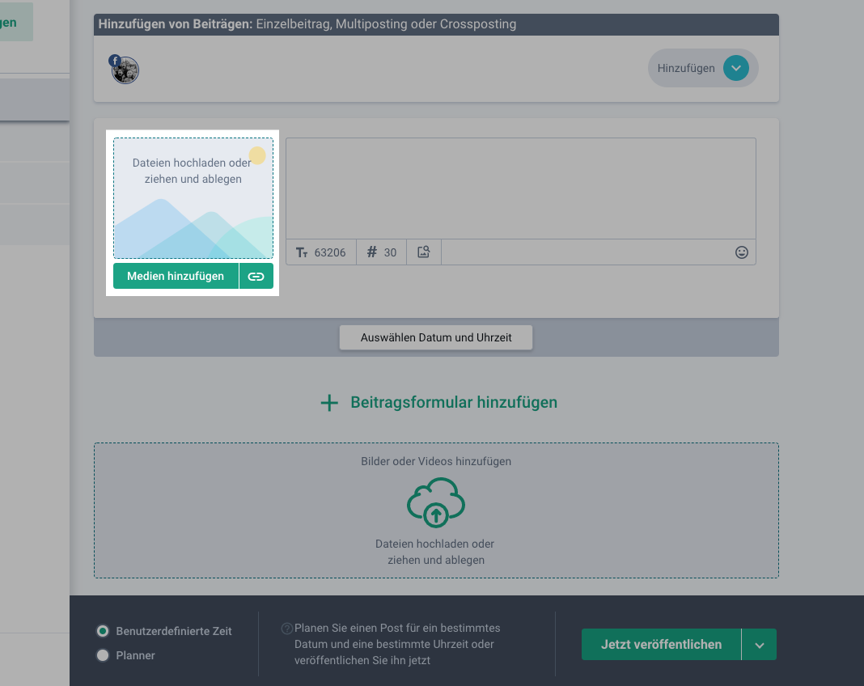Open Auswählen Datum und Uhrzeit picker
This screenshot has width=864, height=686.
(436, 337)
